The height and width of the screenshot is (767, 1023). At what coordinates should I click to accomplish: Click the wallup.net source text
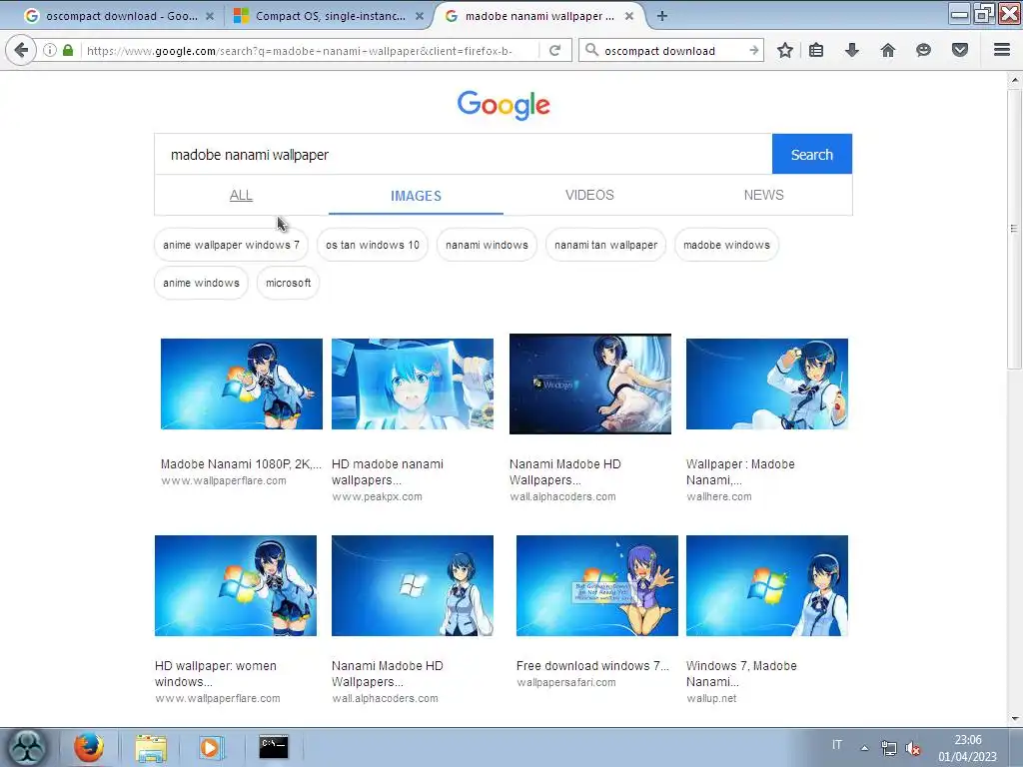click(x=711, y=698)
